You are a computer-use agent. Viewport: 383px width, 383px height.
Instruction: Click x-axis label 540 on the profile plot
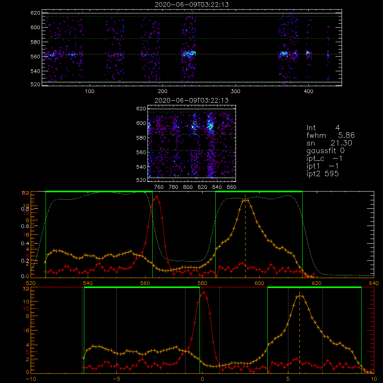point(88,283)
